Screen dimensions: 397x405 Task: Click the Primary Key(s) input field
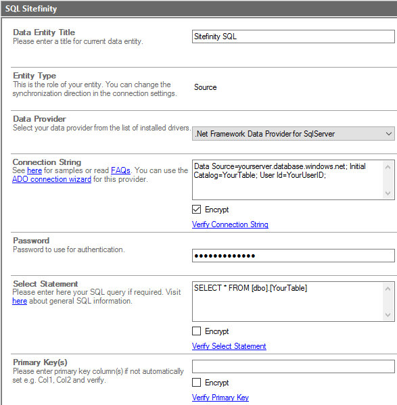tap(293, 366)
